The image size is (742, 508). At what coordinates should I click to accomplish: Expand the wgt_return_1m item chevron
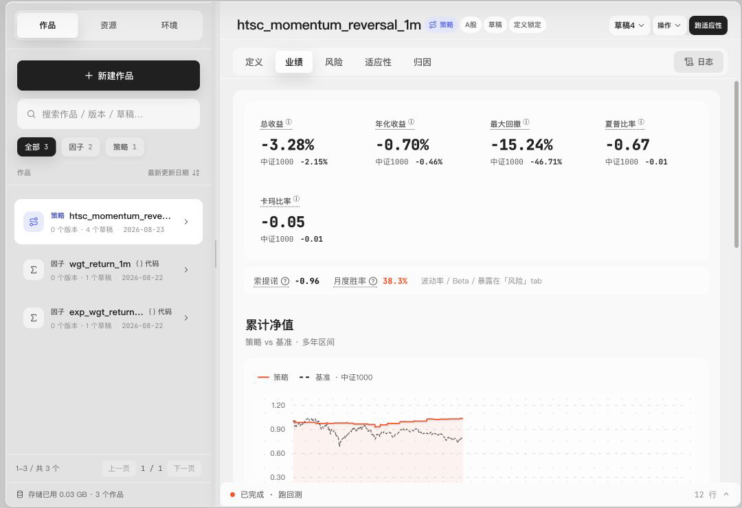(186, 270)
